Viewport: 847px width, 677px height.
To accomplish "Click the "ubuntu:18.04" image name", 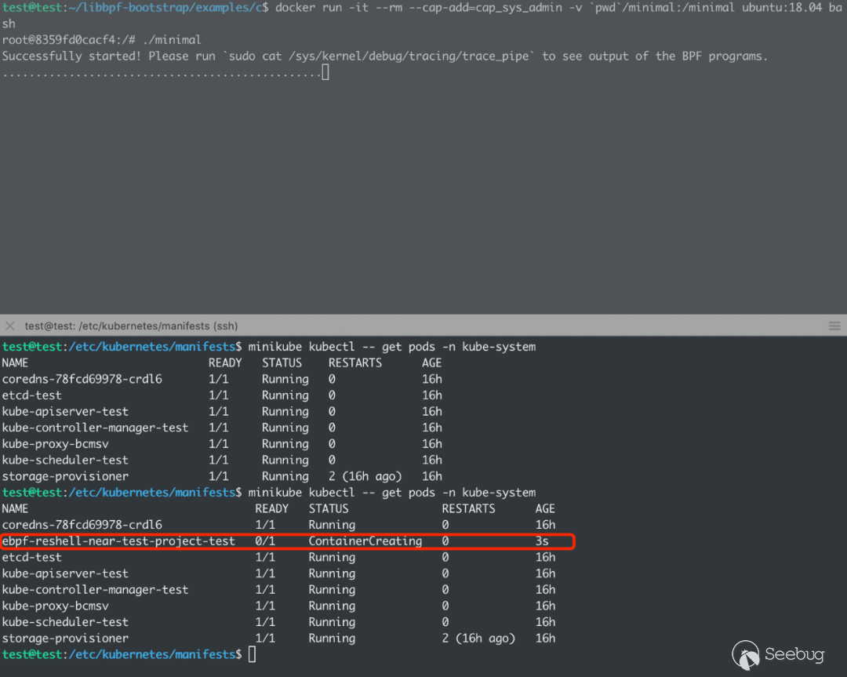I will click(782, 8).
